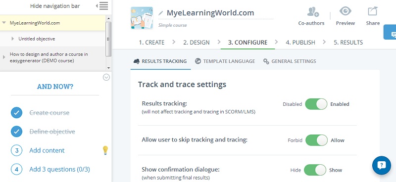Select the 3. CONFIGURE step
396x182 pixels.
tap(247, 43)
